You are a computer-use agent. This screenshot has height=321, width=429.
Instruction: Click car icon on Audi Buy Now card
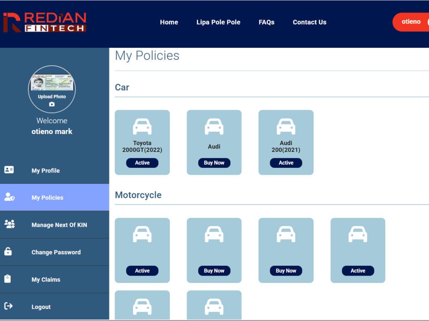click(214, 126)
